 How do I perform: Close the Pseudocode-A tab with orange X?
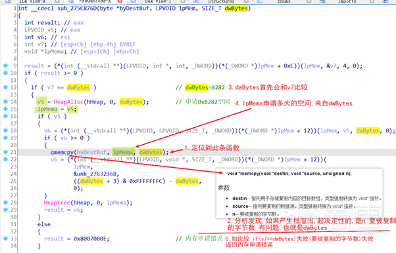tap(120, 1)
